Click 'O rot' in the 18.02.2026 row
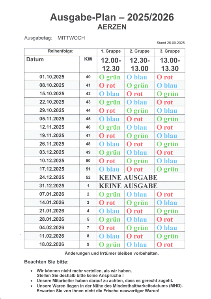The width and height of the screenshot is (211, 299). coord(164,245)
